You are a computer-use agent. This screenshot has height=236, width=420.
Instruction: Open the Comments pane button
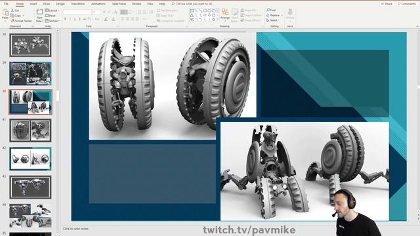click(407, 4)
